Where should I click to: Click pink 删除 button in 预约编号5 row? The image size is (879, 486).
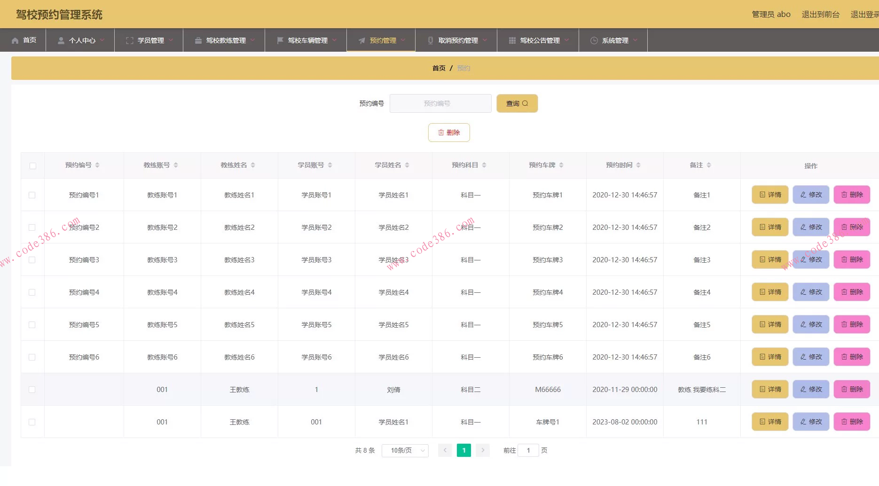tap(852, 324)
